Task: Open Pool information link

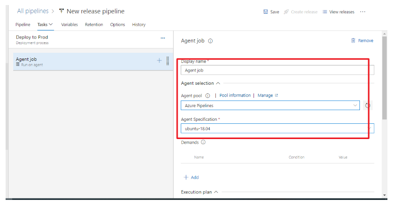Action: pos(235,95)
